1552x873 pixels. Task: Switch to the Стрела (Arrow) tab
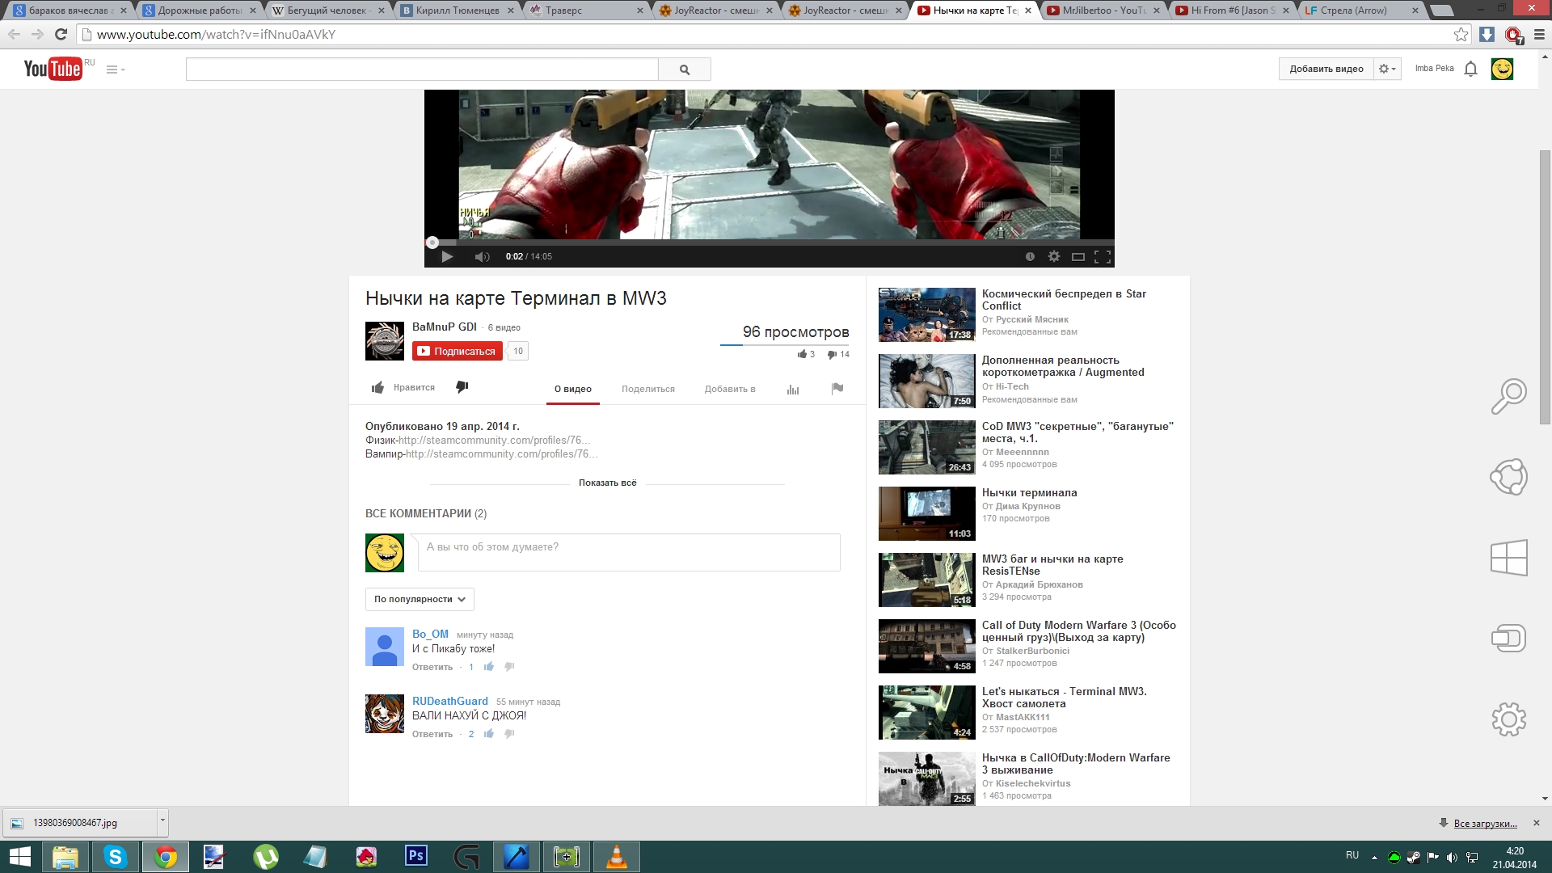(x=1361, y=11)
